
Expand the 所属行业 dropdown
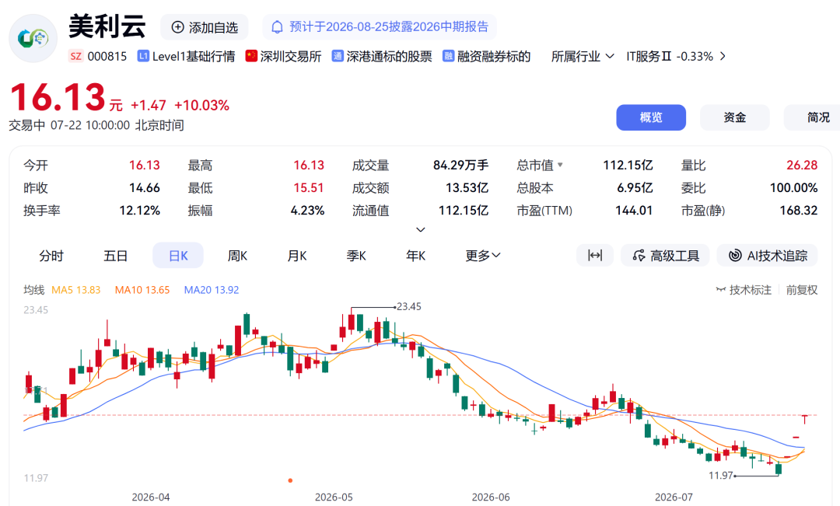[x=583, y=56]
